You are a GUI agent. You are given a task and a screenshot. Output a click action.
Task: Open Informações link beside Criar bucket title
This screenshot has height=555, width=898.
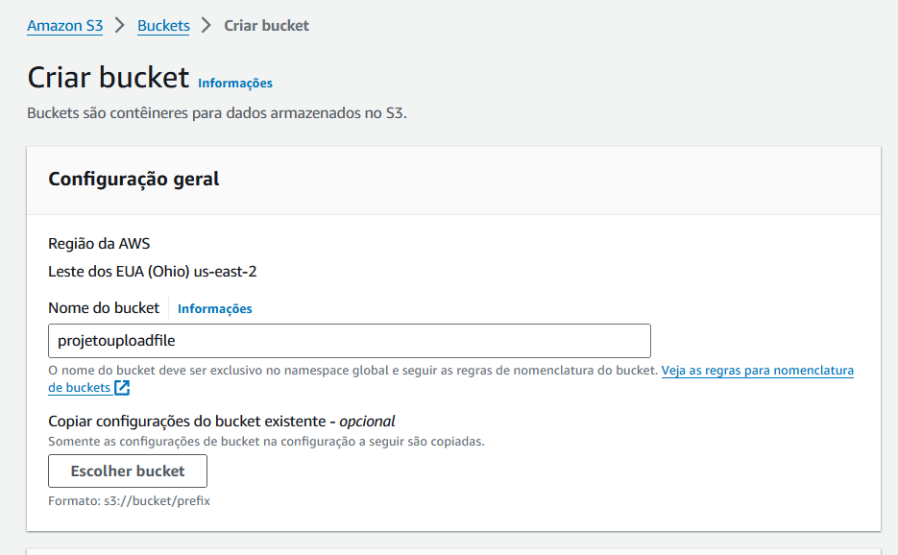[234, 83]
